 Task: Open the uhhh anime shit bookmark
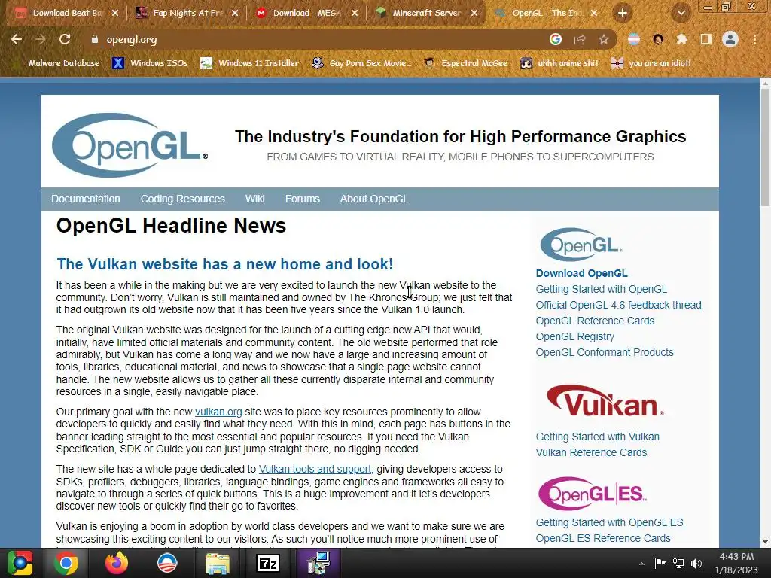pos(559,63)
